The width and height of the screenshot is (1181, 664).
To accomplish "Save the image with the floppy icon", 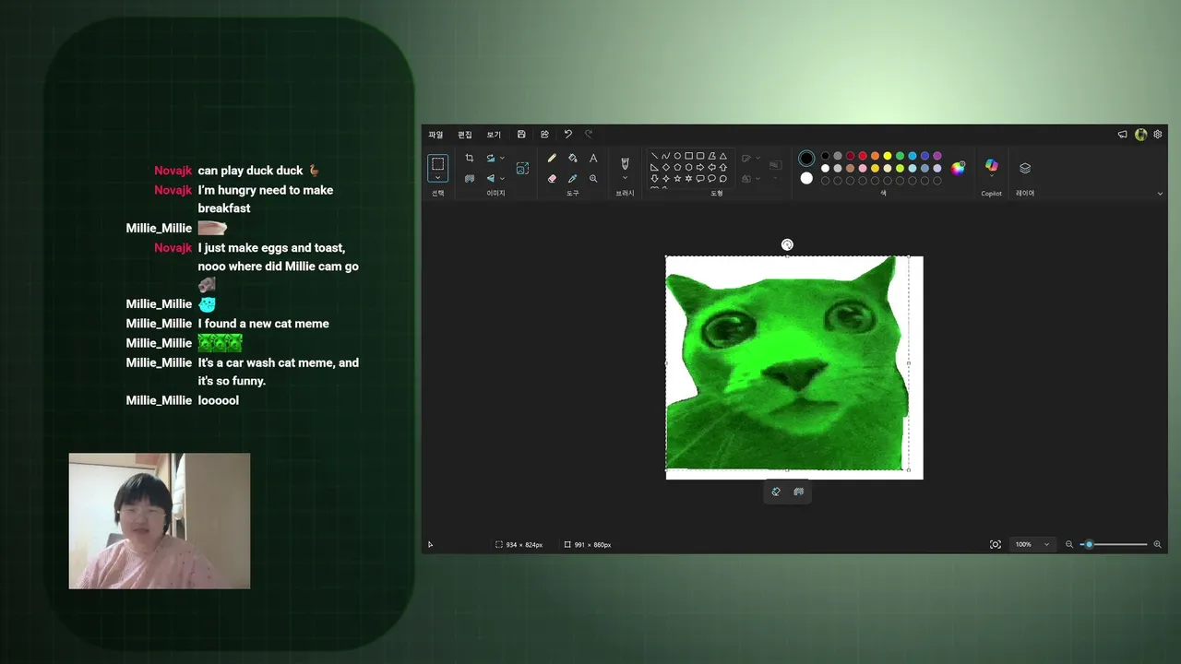I will [521, 135].
